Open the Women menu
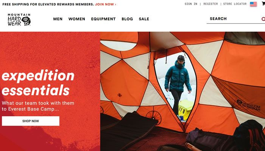 (77, 19)
